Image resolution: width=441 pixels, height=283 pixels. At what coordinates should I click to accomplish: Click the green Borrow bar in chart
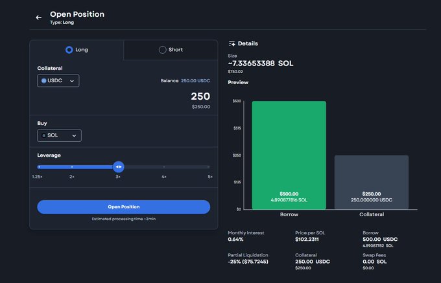pos(289,155)
